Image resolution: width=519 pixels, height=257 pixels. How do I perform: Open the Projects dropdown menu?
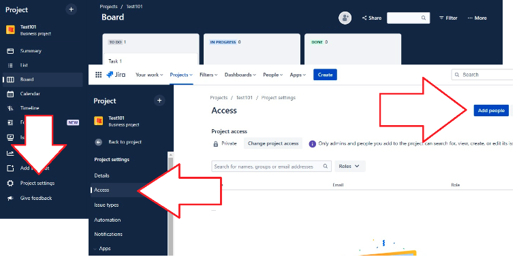(181, 75)
